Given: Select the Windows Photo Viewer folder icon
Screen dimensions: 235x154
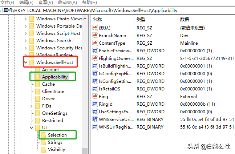Looking at the screenshot, I should tap(32, 19).
